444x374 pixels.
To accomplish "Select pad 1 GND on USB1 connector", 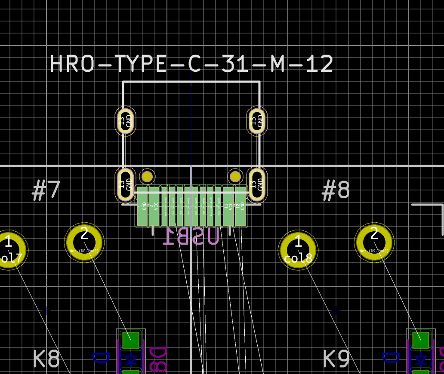I will pyautogui.click(x=142, y=207).
